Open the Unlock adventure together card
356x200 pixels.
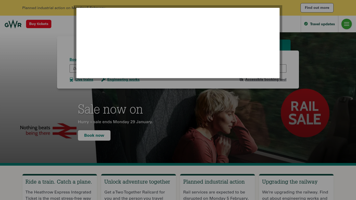pyautogui.click(x=139, y=187)
